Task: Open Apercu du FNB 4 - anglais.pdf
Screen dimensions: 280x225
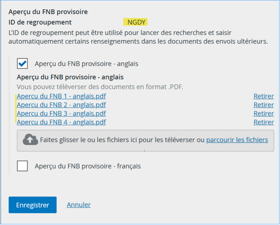Action: (61, 122)
